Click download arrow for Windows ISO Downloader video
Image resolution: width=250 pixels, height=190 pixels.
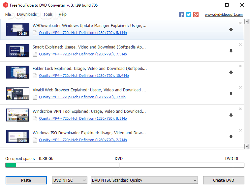pyautogui.click(x=231, y=137)
